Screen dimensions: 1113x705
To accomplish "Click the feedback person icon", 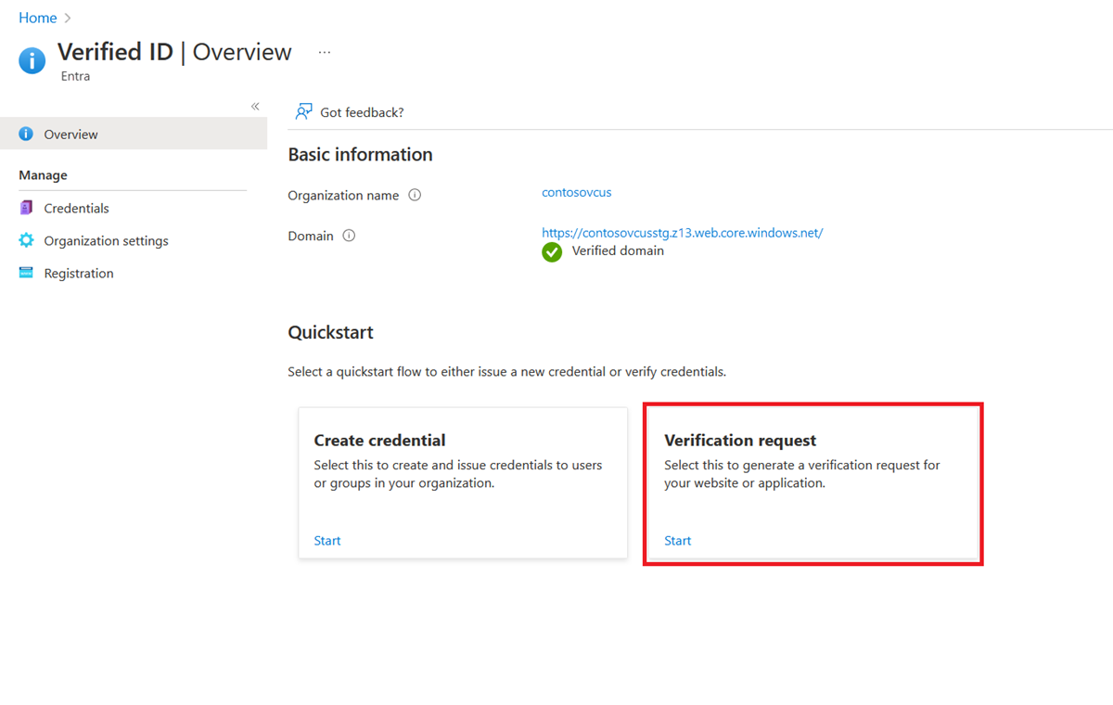I will click(303, 112).
